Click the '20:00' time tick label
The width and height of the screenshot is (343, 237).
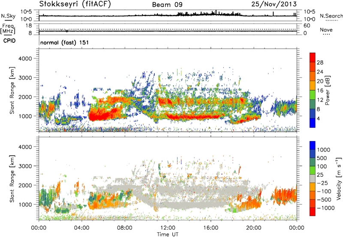coord(253,228)
